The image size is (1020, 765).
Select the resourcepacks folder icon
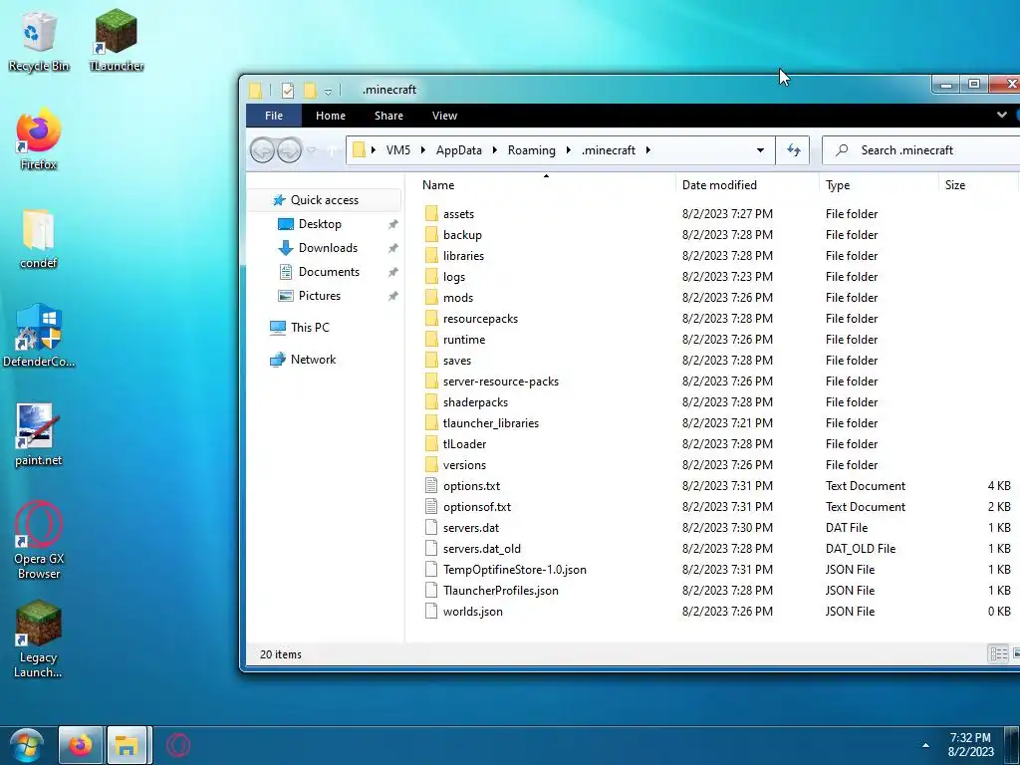[431, 318]
